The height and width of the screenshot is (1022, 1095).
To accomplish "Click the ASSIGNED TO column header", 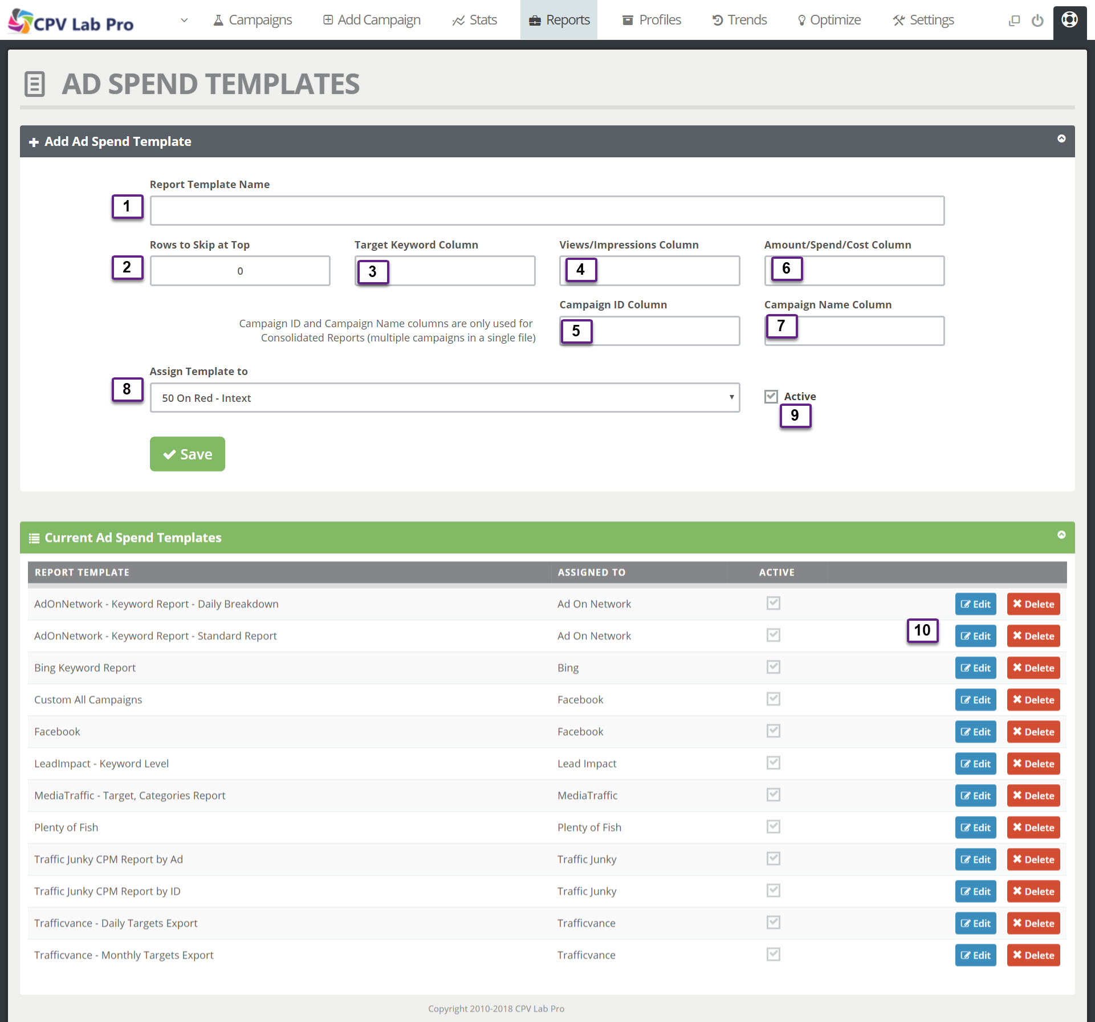I will [591, 572].
